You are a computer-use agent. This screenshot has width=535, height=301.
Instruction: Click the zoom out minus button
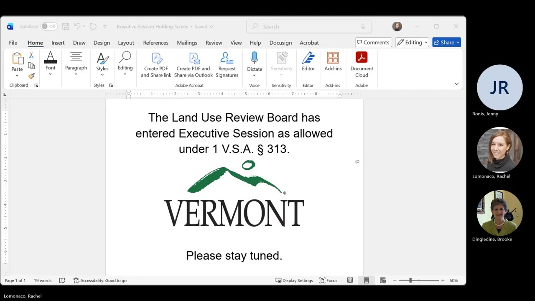(395, 281)
